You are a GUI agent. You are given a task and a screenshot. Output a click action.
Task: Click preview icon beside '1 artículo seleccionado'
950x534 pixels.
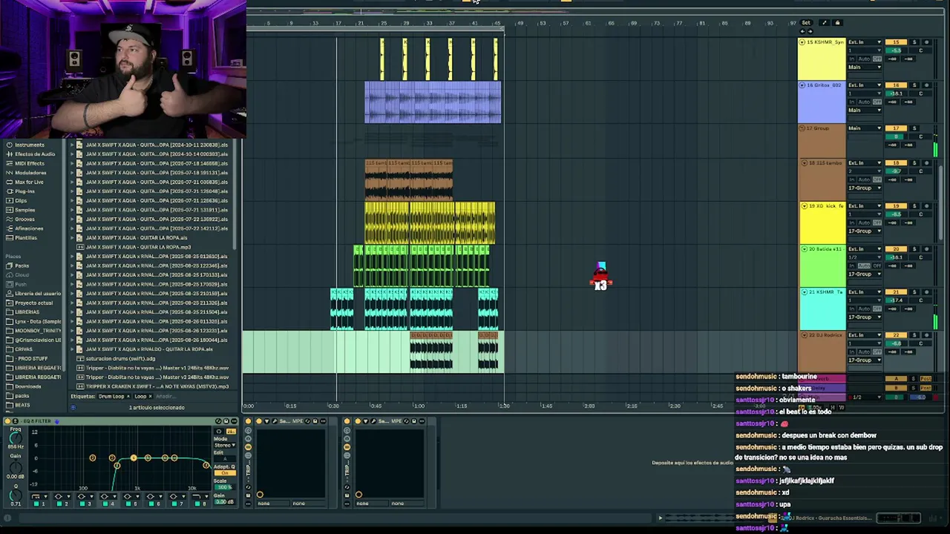[73, 407]
